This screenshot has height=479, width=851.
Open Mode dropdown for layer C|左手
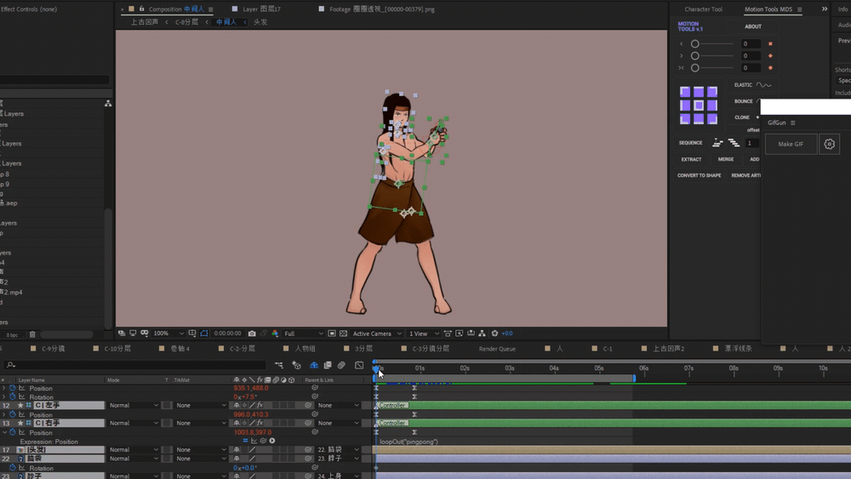(134, 405)
